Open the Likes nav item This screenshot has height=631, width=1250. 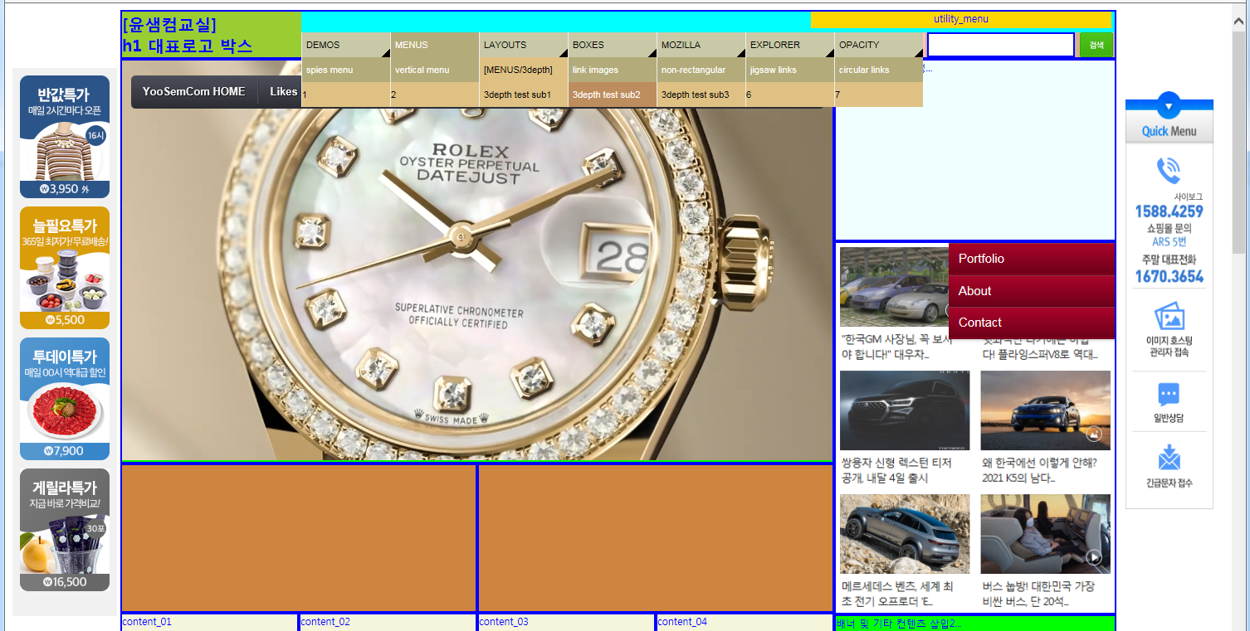click(x=283, y=91)
